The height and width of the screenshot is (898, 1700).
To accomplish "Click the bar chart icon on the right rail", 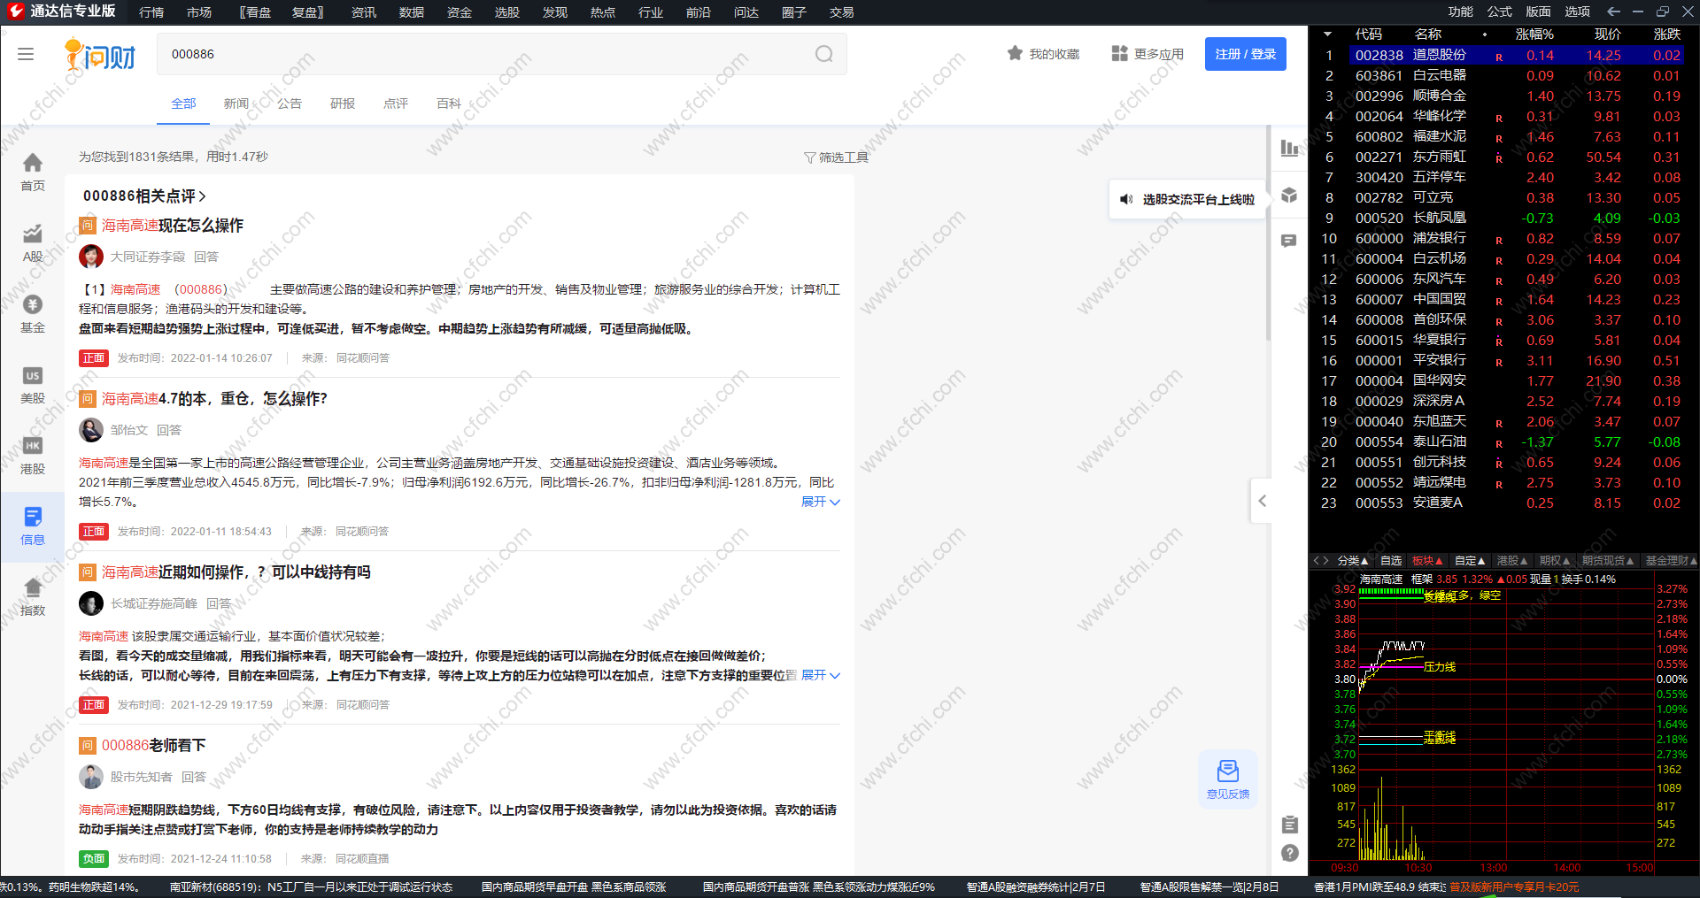I will [1290, 148].
